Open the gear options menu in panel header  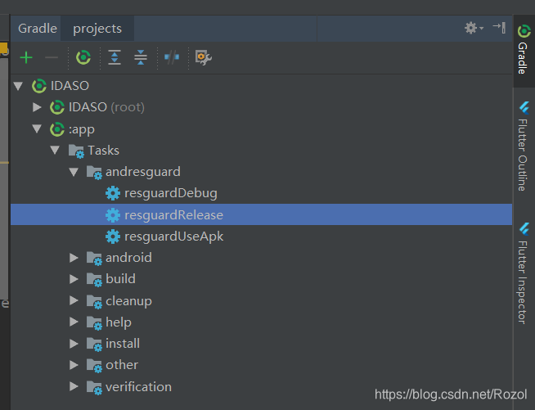[x=474, y=28]
